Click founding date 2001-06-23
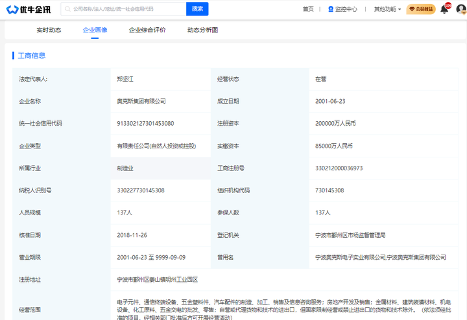467x320 pixels. (x=330, y=101)
